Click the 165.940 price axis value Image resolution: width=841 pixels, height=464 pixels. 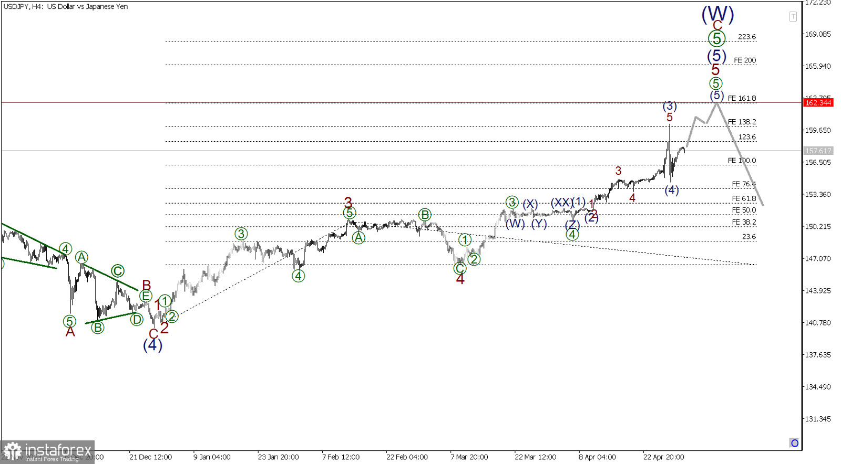(818, 66)
